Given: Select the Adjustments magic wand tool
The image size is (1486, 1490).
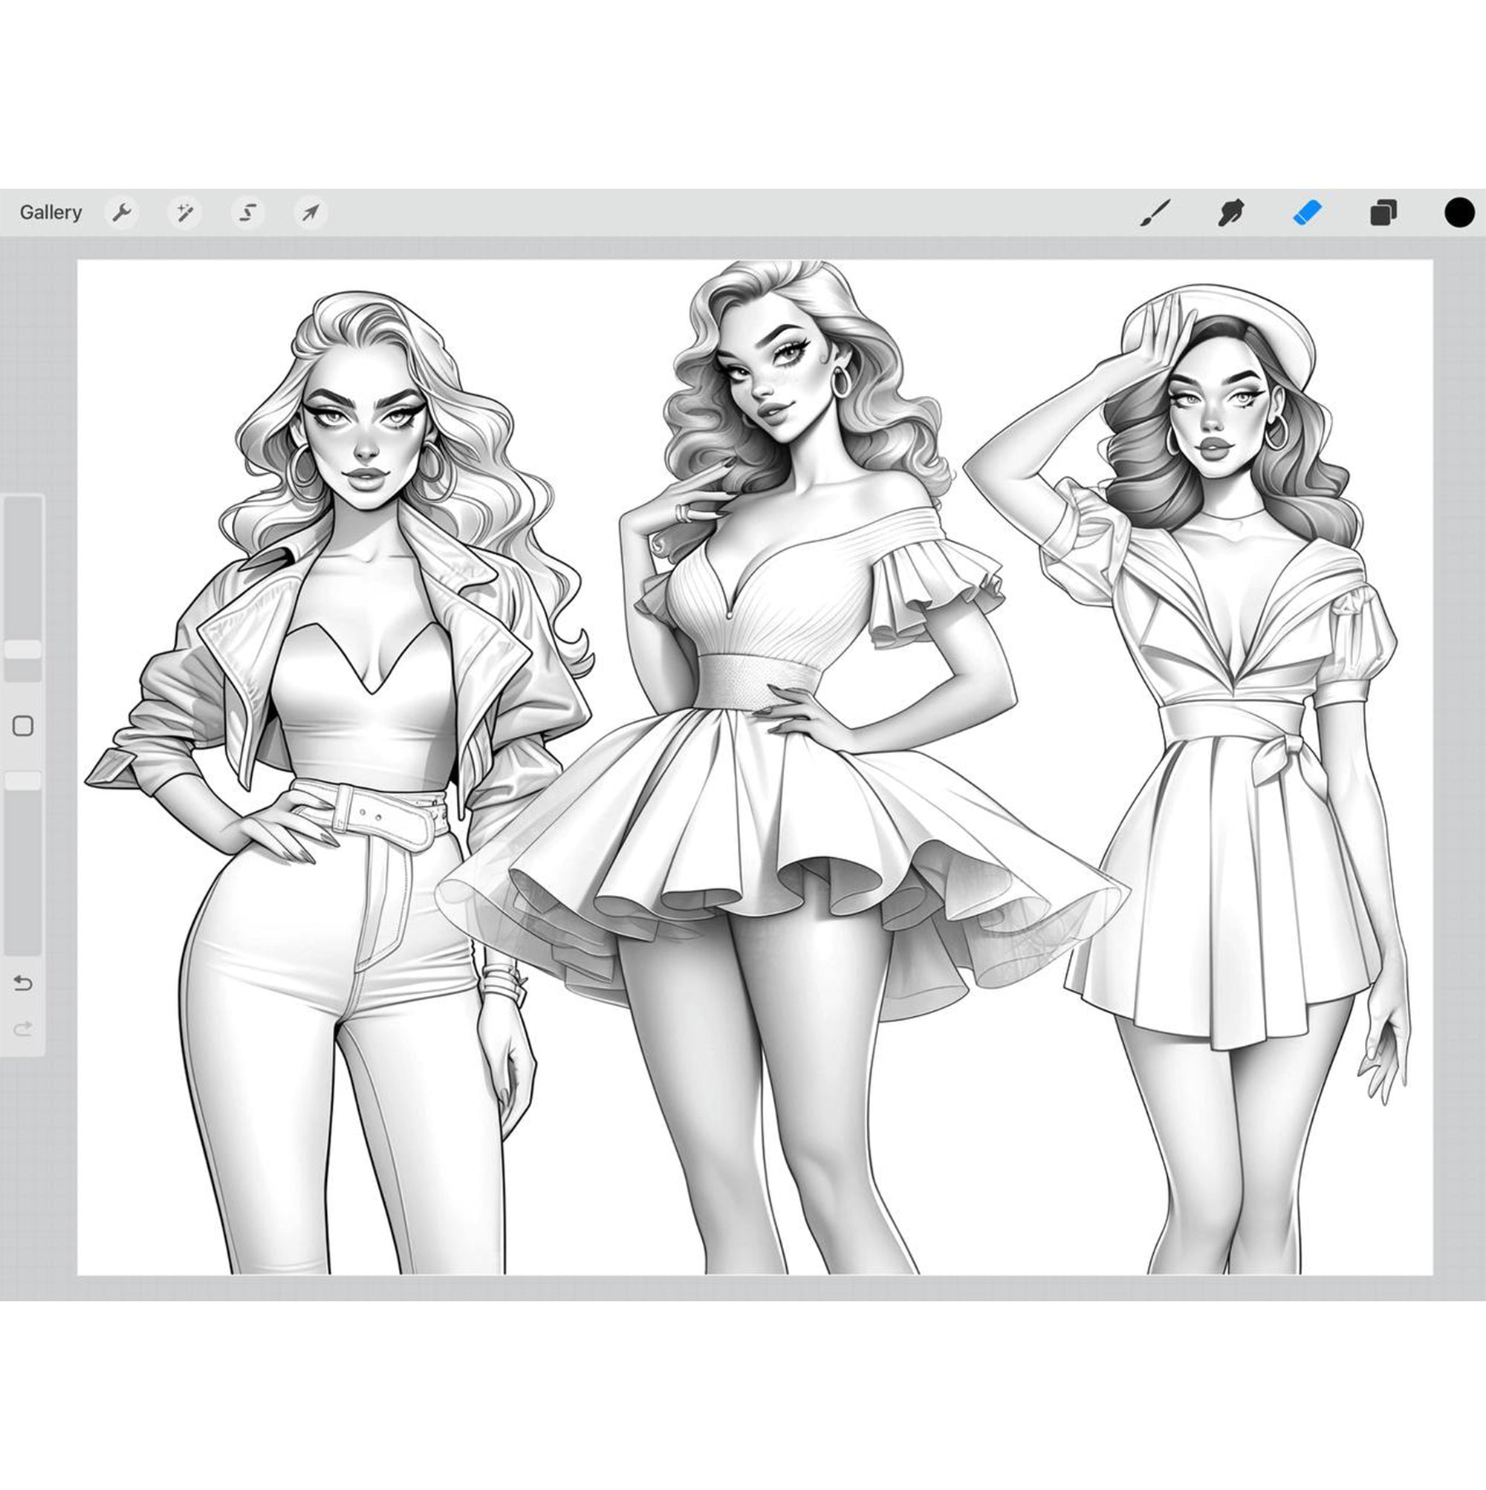Looking at the screenshot, I should click(x=186, y=212).
